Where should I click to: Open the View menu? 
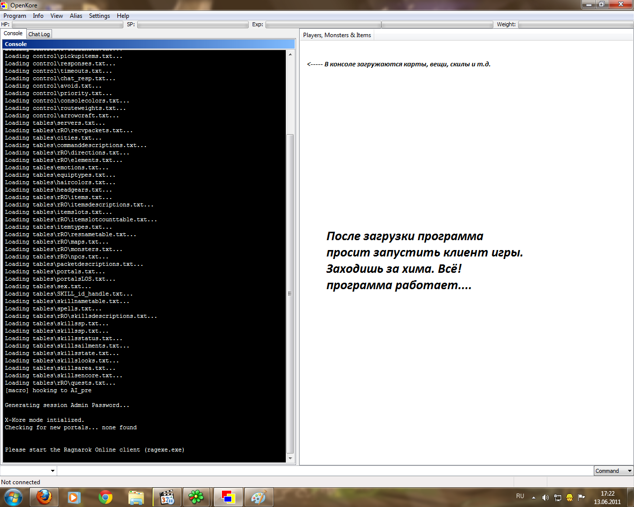(x=56, y=16)
